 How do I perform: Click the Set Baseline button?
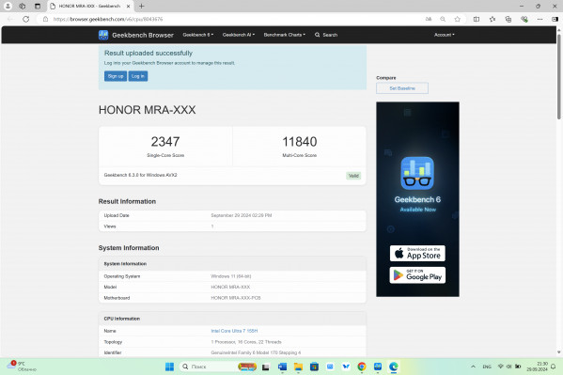[402, 88]
